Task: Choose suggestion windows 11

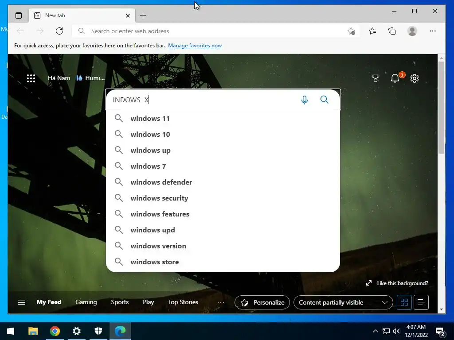Action: (223, 119)
